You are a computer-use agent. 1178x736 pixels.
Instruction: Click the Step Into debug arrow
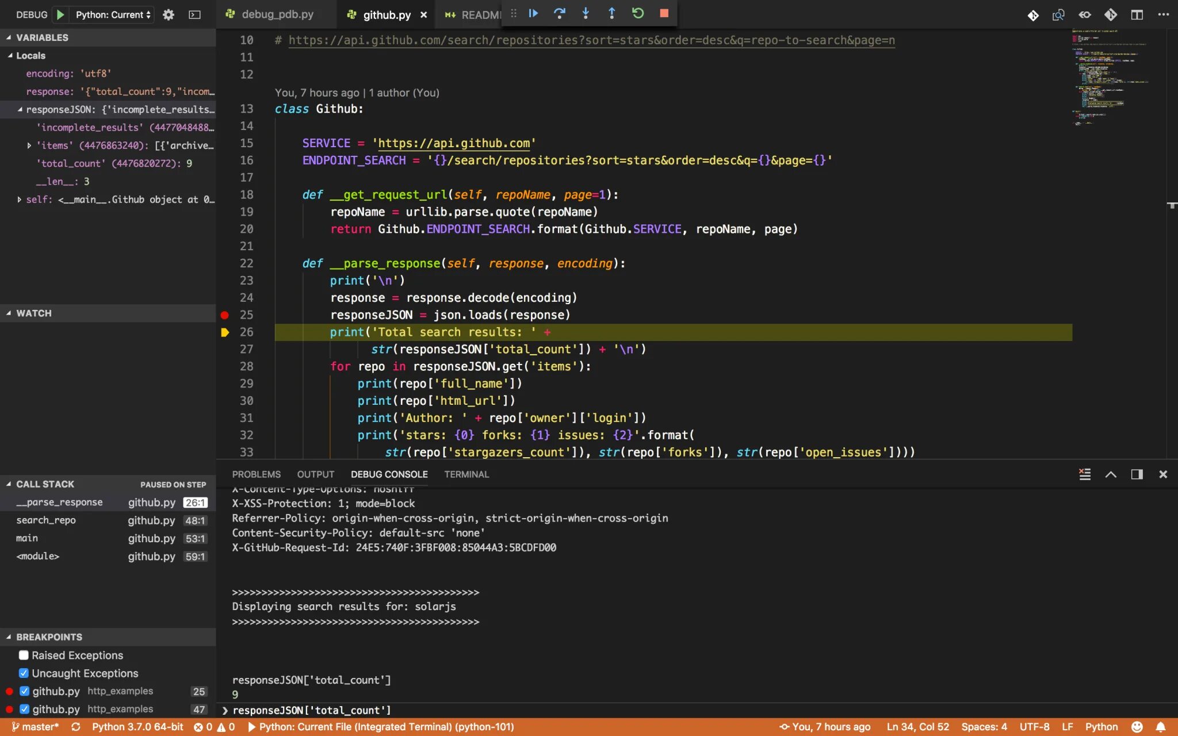pos(586,13)
